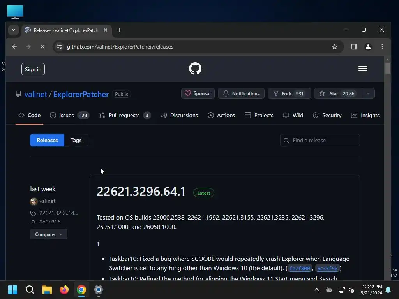Stop page loading with X button

[42, 47]
